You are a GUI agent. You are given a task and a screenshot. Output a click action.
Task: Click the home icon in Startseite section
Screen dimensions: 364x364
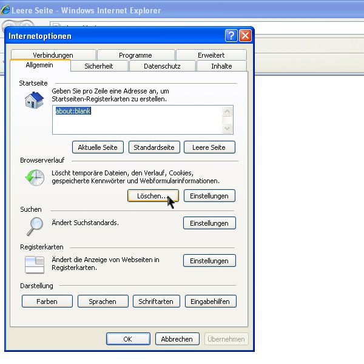tap(35, 100)
